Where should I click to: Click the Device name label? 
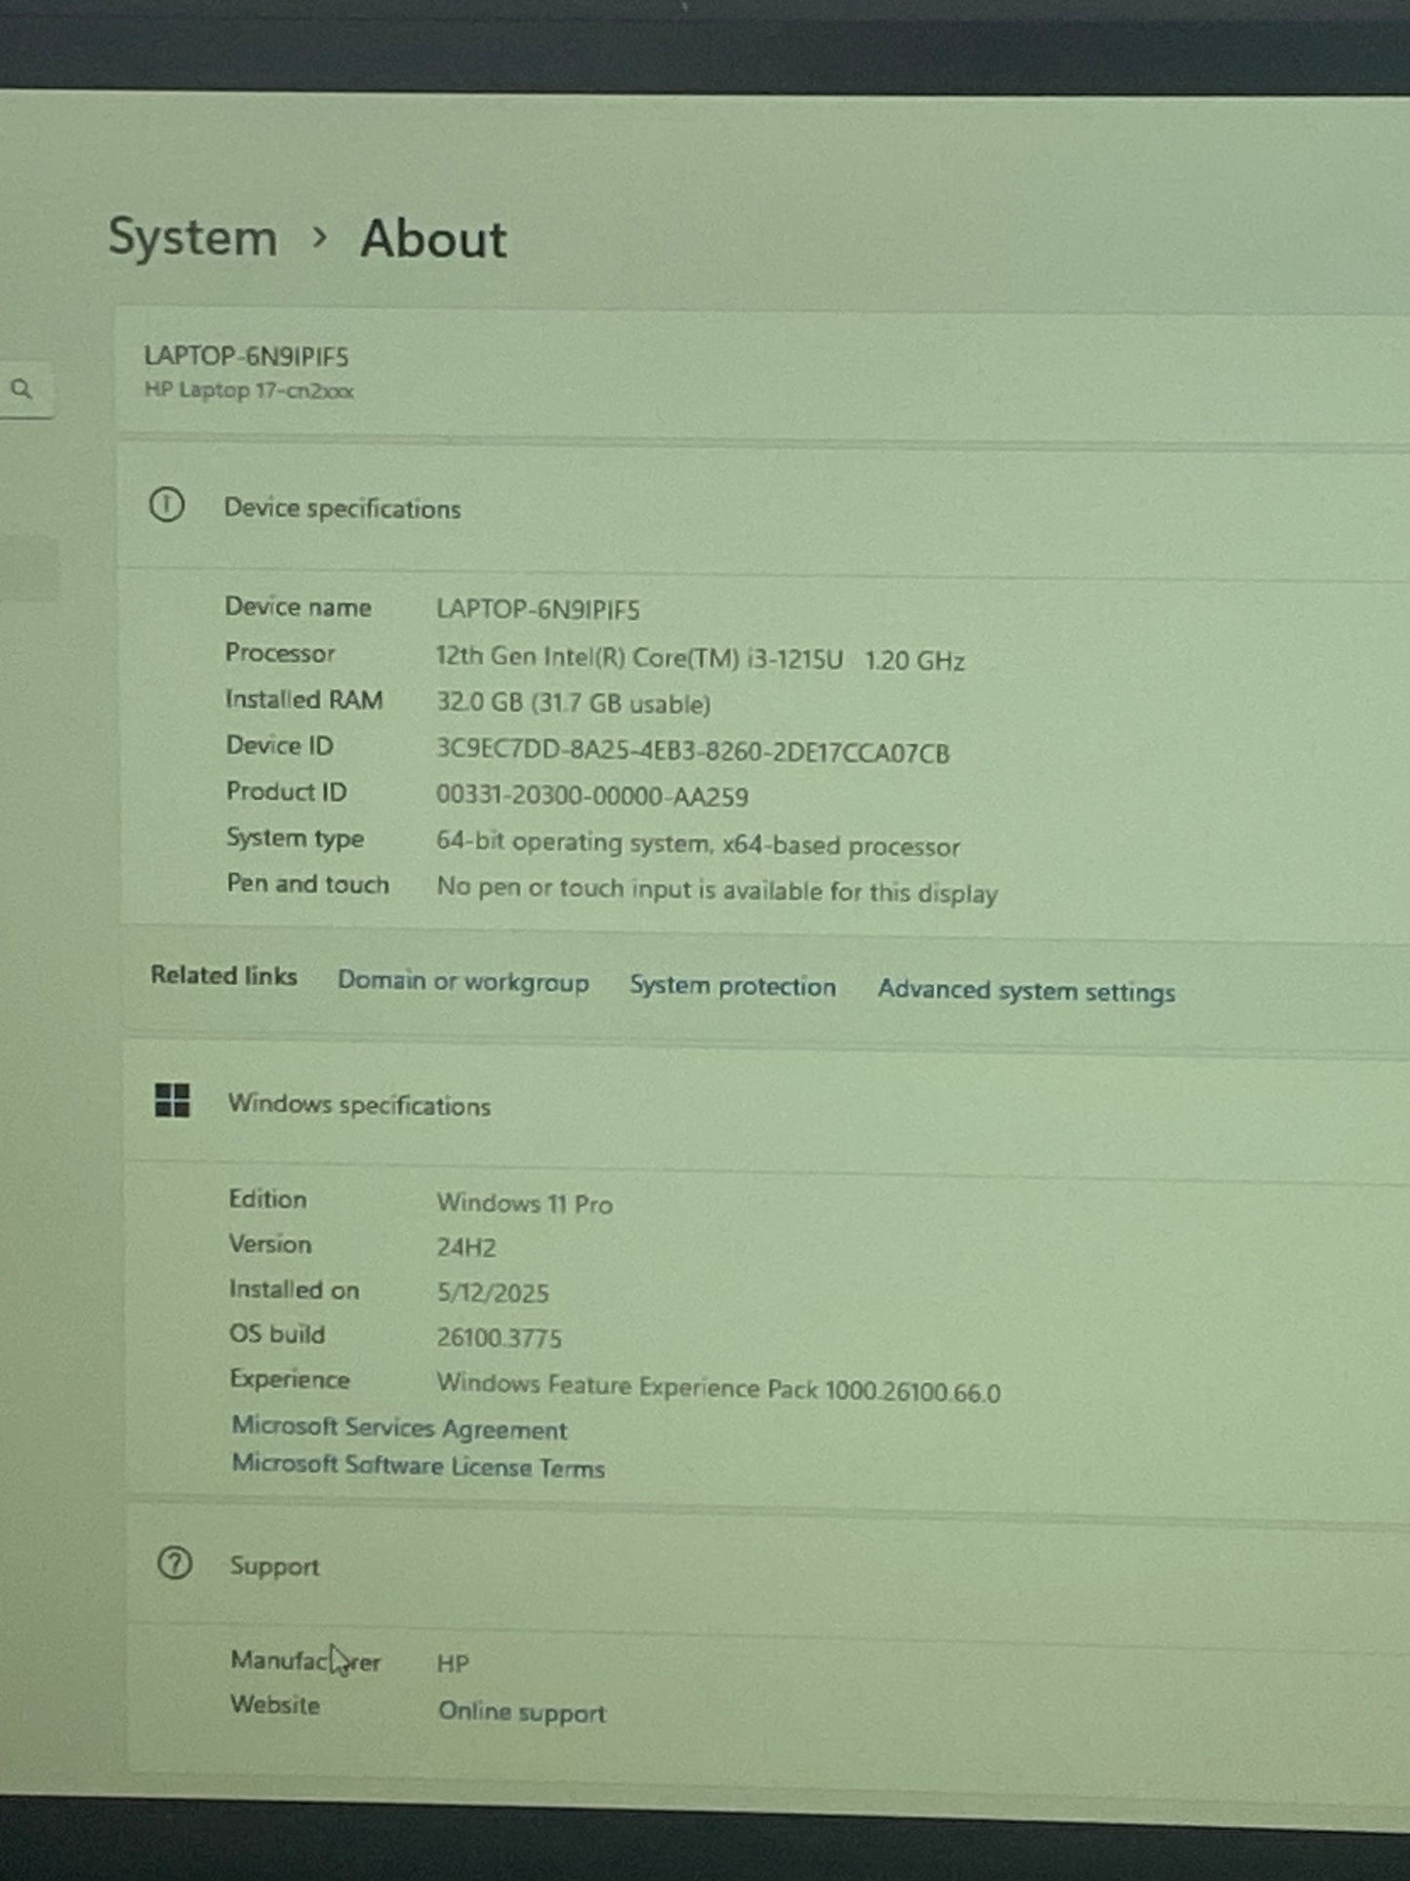pos(298,607)
